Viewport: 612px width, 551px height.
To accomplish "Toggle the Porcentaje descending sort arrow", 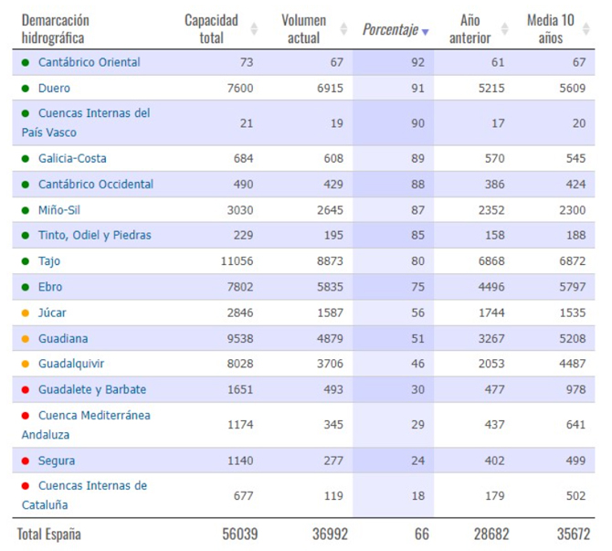I will pyautogui.click(x=425, y=31).
